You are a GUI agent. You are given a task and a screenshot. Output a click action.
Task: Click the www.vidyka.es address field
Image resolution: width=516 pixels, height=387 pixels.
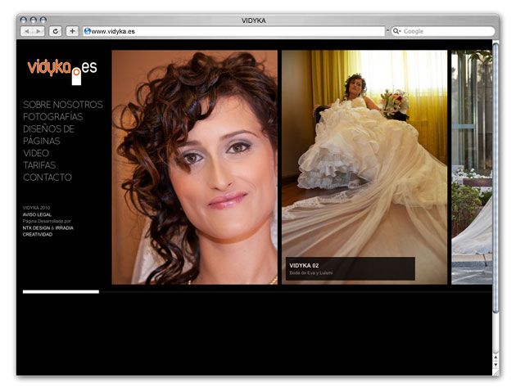233,31
